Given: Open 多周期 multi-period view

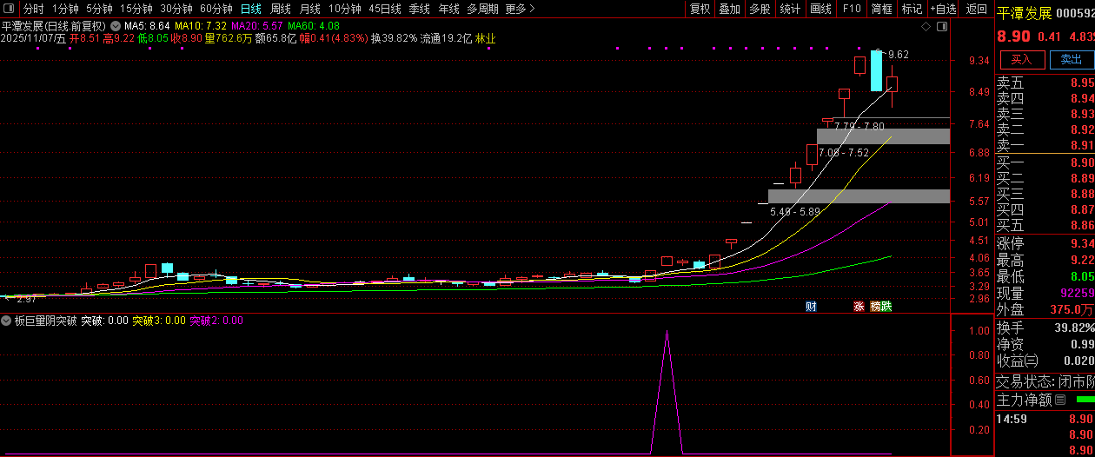Looking at the screenshot, I should tap(482, 9).
